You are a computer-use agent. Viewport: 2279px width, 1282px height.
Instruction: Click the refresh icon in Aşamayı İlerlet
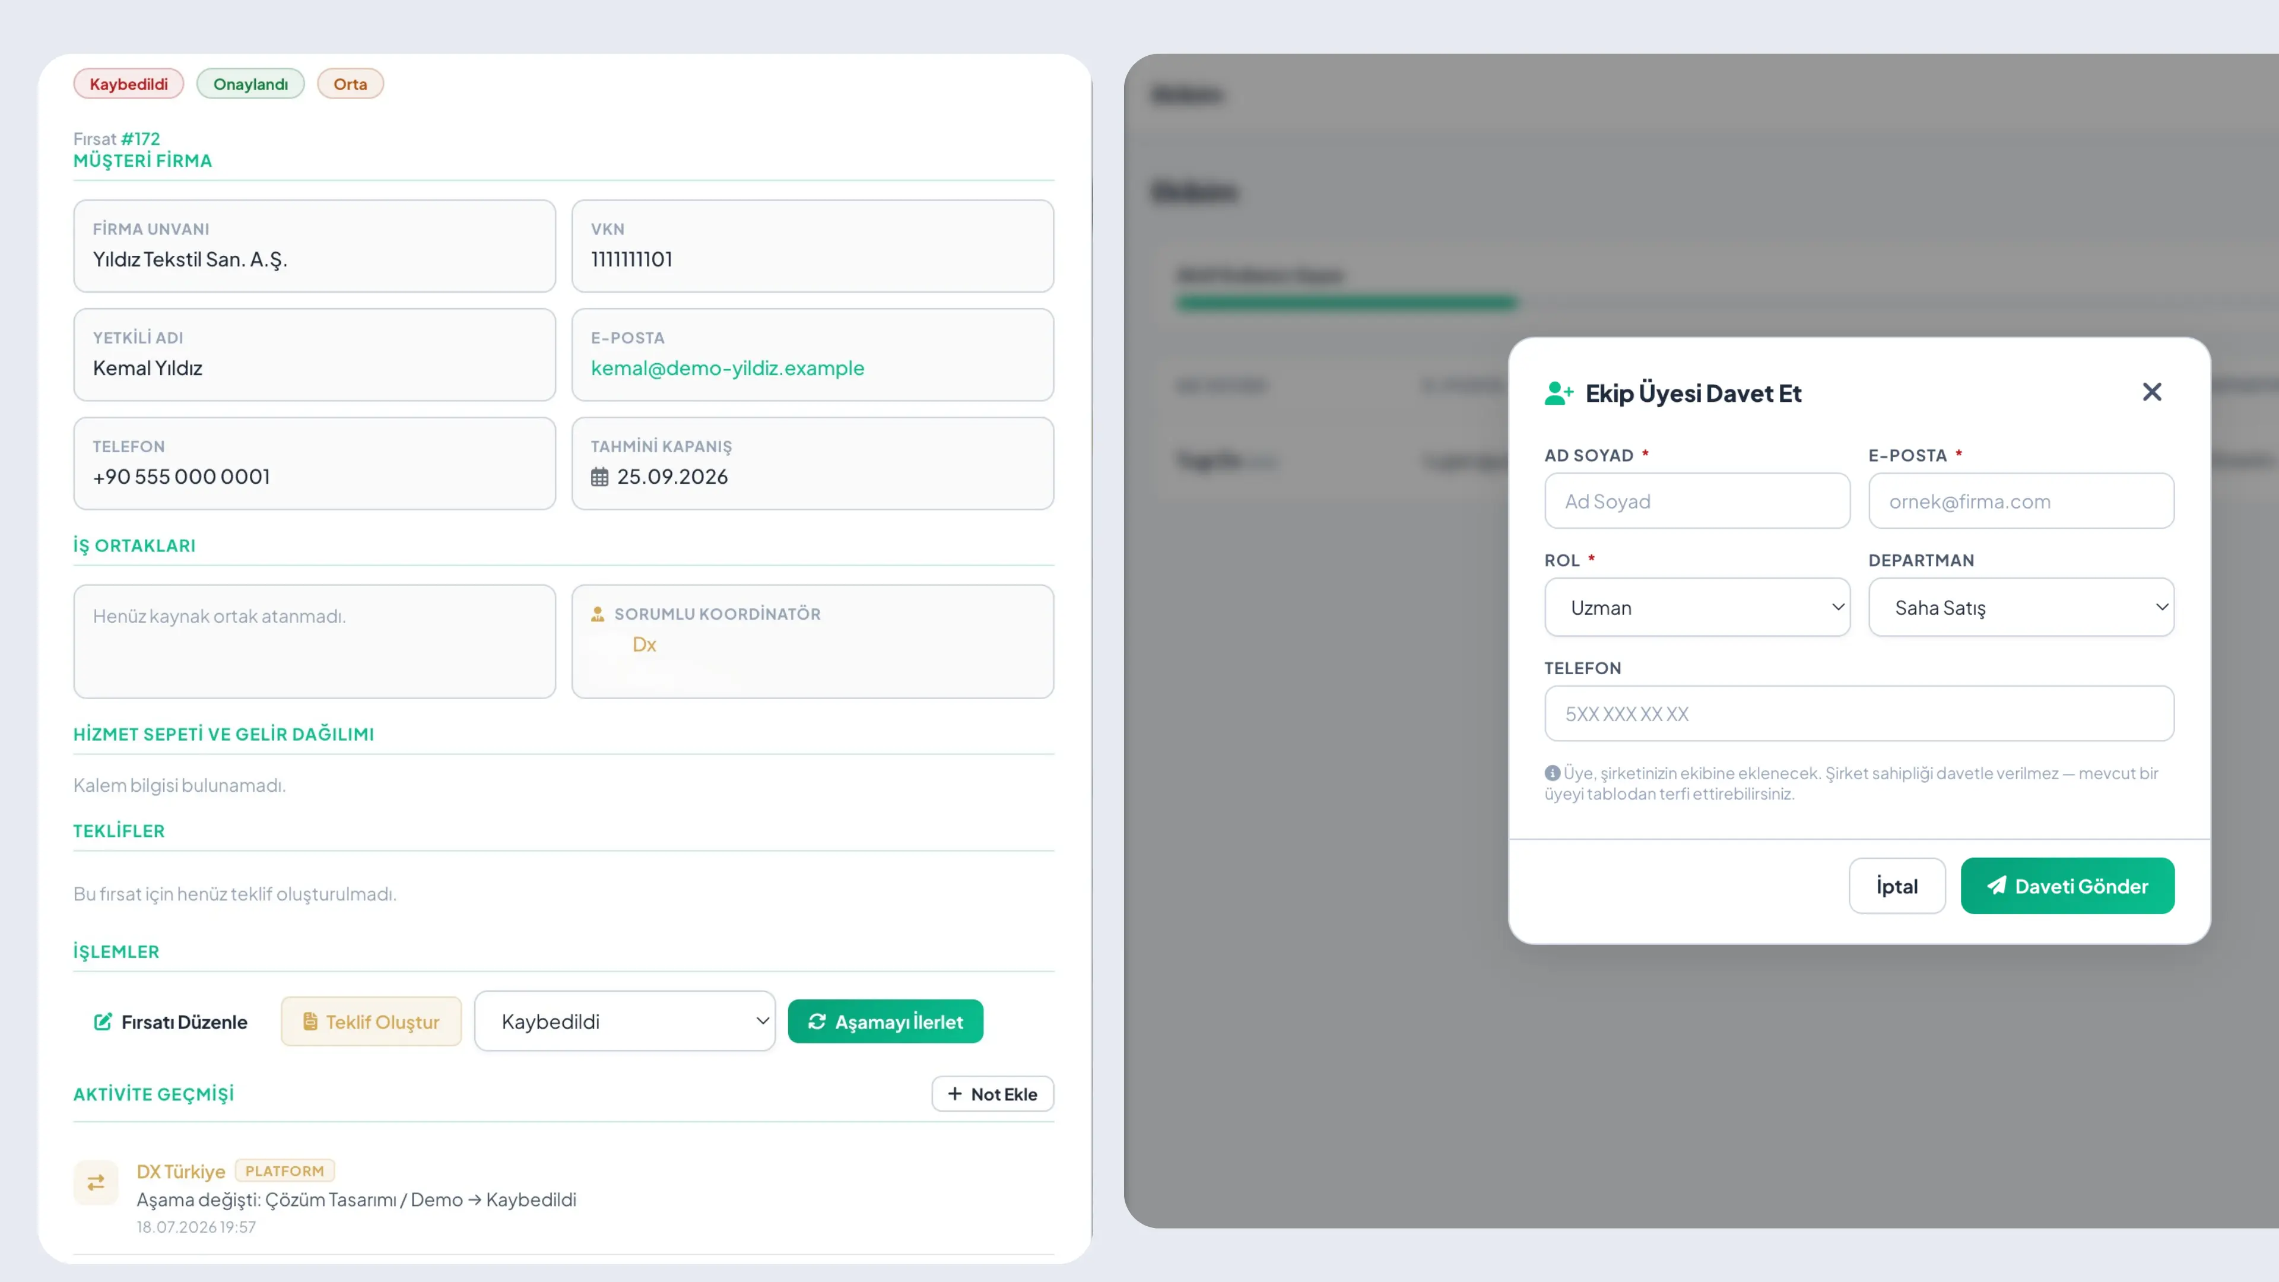tap(817, 1022)
